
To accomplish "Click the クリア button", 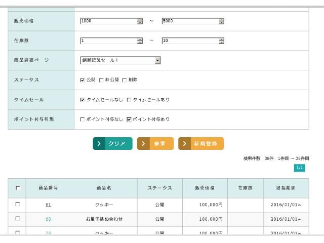I will coord(112,143).
